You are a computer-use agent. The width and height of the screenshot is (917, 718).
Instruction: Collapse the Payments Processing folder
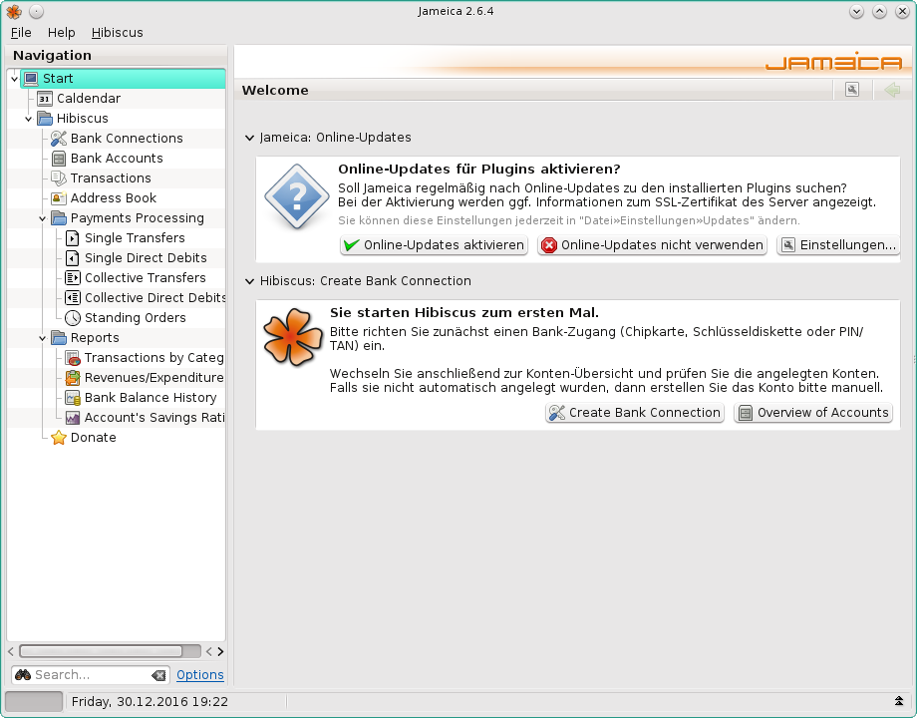click(x=42, y=218)
